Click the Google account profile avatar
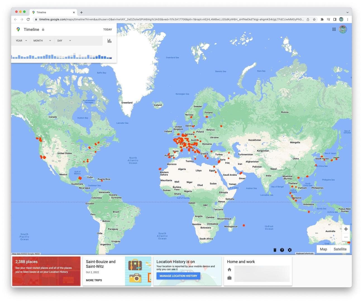363x302 pixels. click(343, 29)
